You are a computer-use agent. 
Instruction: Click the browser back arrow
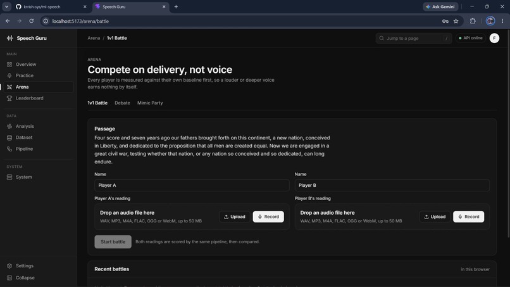[8, 21]
